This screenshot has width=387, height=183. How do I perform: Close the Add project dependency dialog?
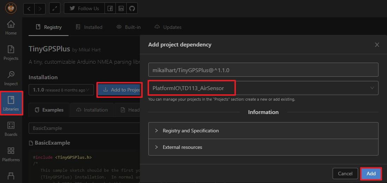[377, 45]
